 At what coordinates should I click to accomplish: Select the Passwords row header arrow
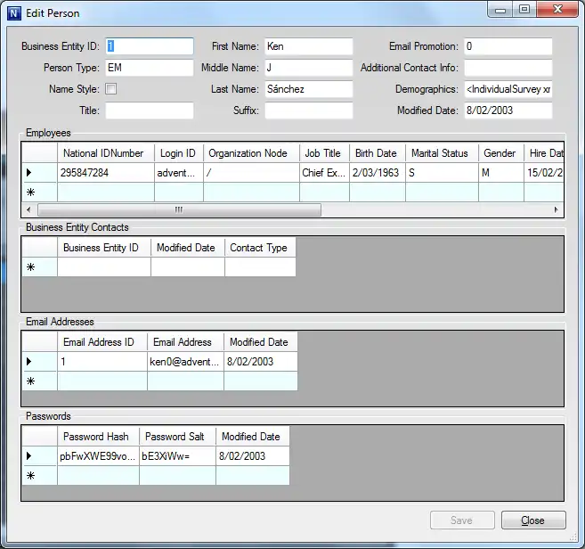pyautogui.click(x=39, y=456)
